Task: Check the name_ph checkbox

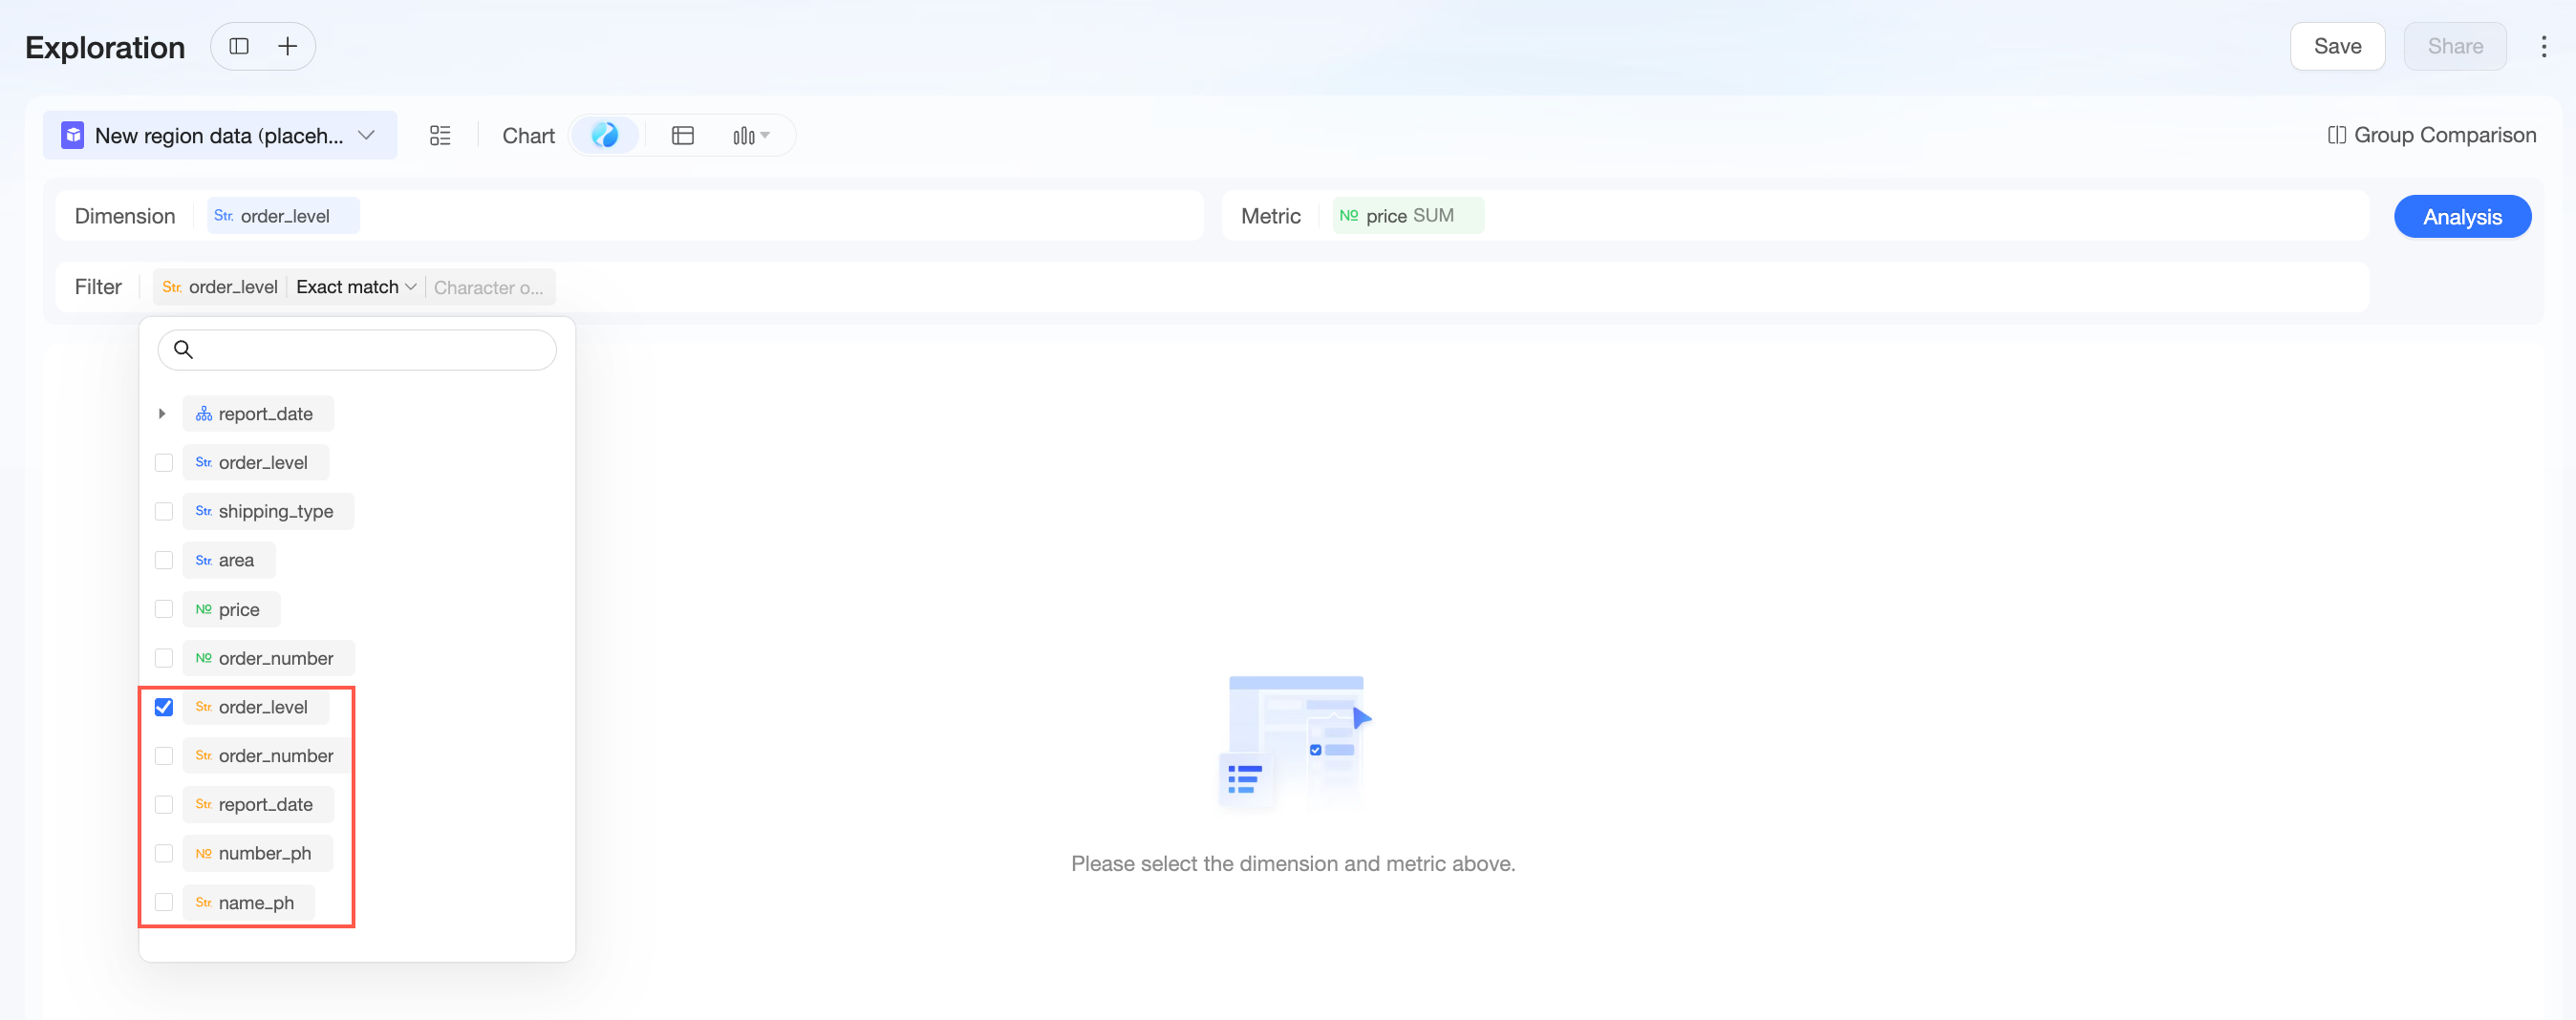Action: pyautogui.click(x=164, y=902)
